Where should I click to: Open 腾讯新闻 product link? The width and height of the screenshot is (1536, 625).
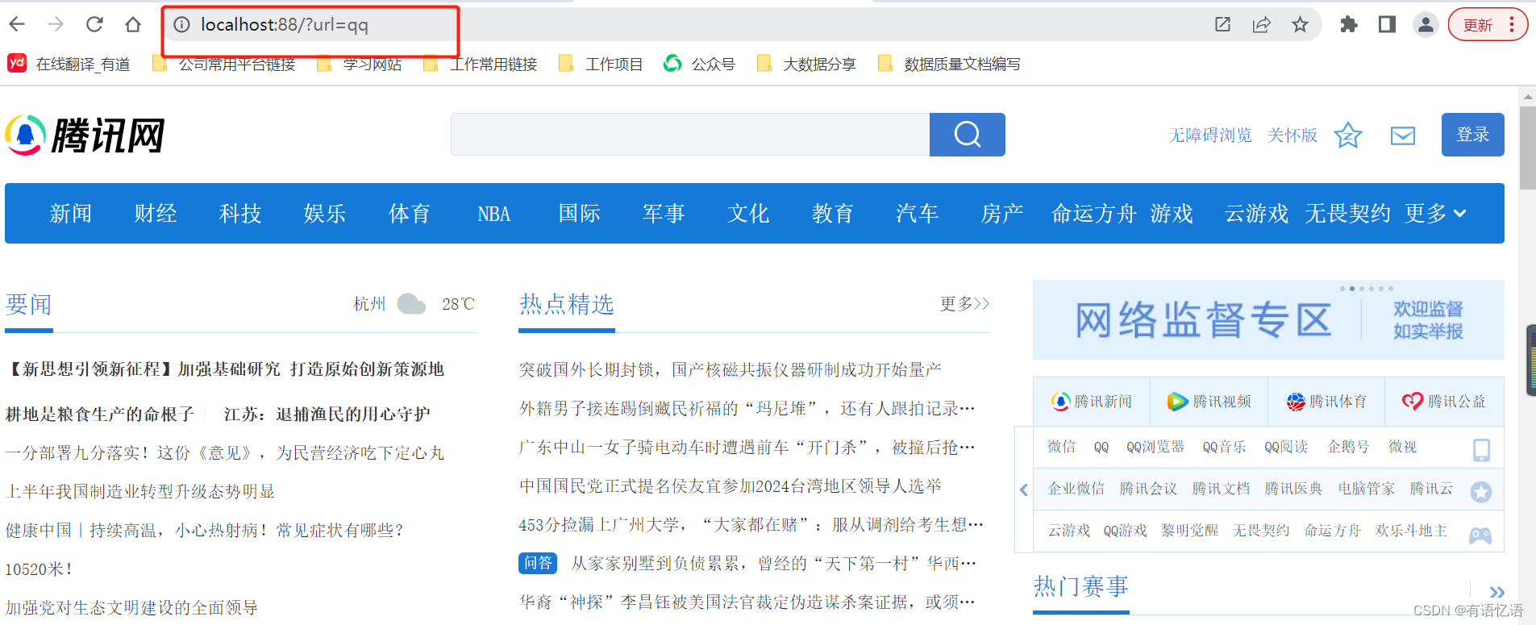click(1092, 402)
